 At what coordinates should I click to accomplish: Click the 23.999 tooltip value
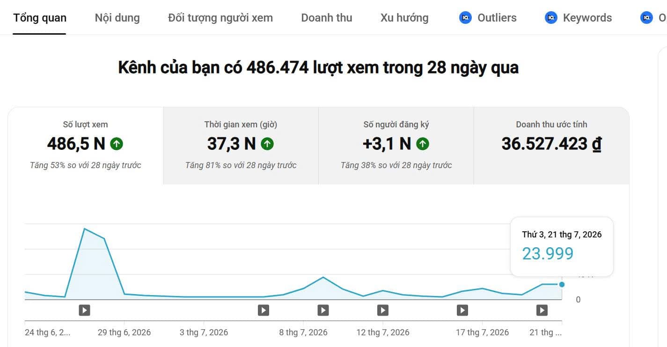coord(548,253)
